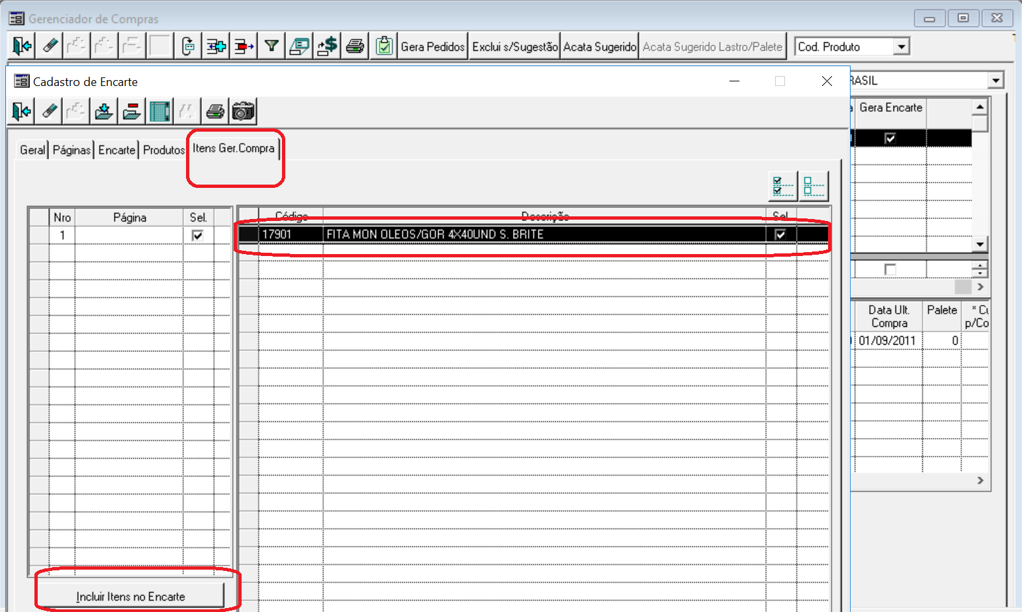The width and height of the screenshot is (1022, 612).
Task: Click the teal grid list icon in Cadastro toolbar
Action: coord(160,111)
